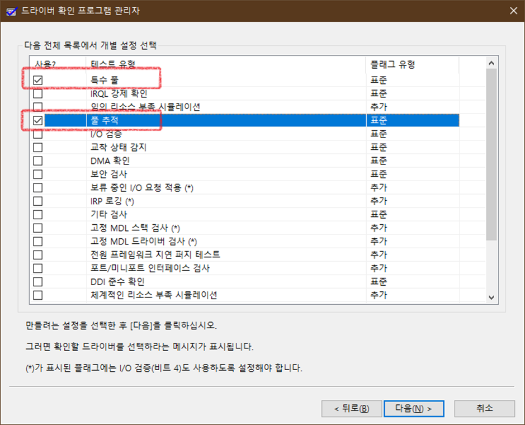This screenshot has width=525, height=425.
Task: Select 포트/미니포트 인터페이스 검사 row text
Action: (150, 268)
